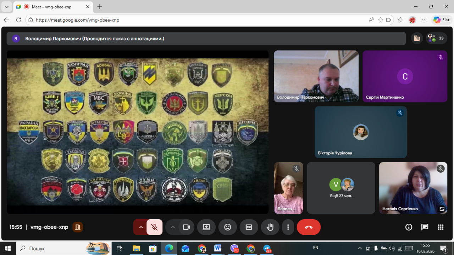Open Outlook from the taskbar
Image resolution: width=454 pixels, height=255 pixels.
click(186, 248)
